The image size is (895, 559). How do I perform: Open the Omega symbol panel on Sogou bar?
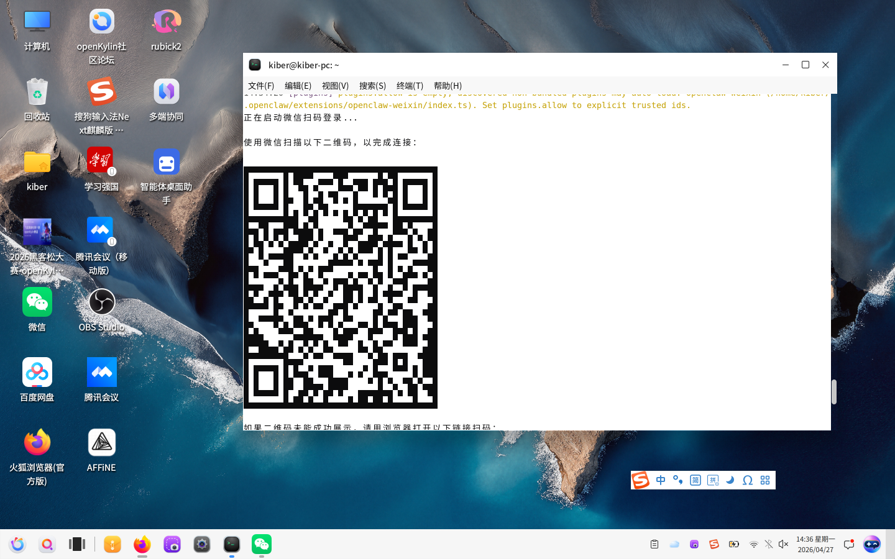(748, 480)
